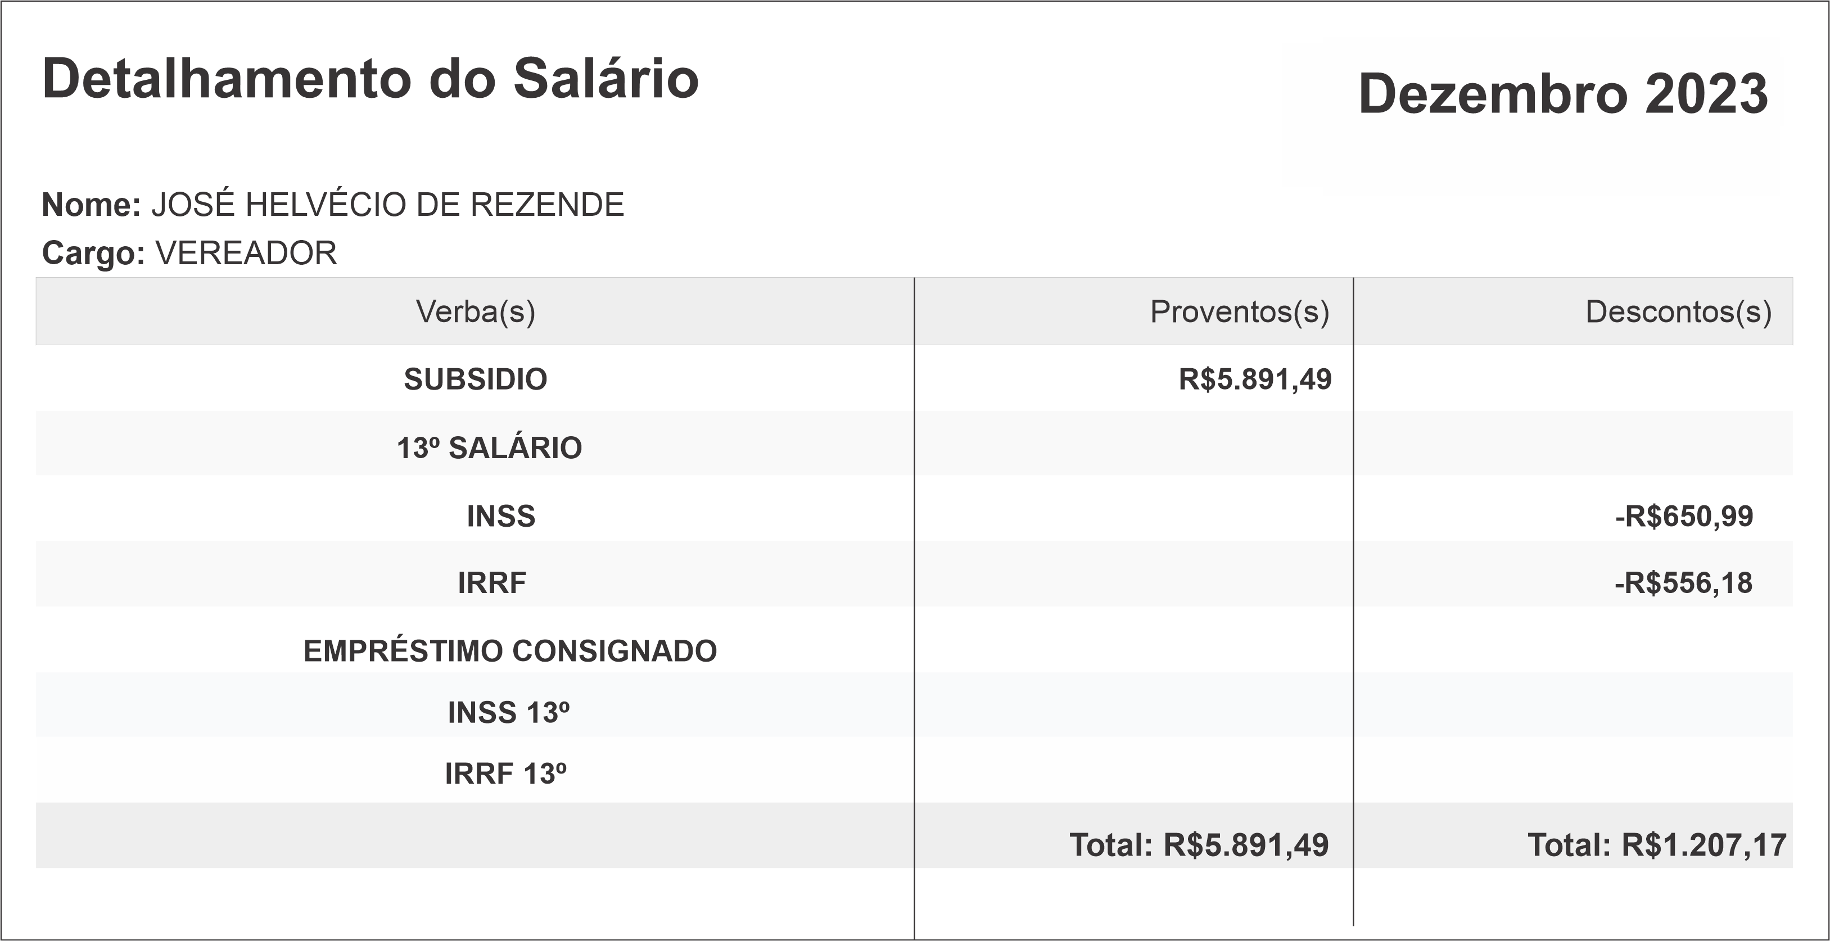
Task: Click the bold "Nome:" label
Action: point(92,205)
